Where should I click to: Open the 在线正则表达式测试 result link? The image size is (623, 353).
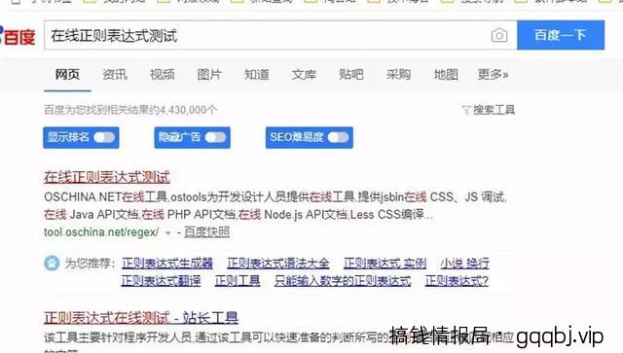(107, 177)
